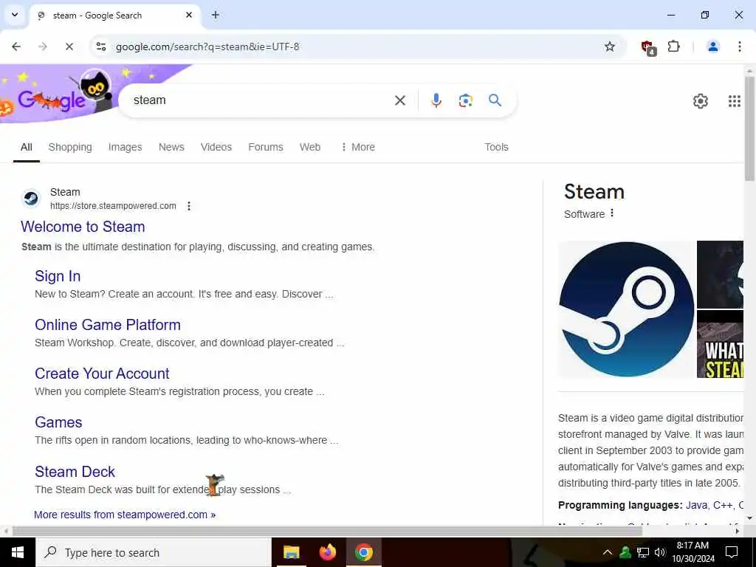
Task: Click the green user tray icon
Action: point(625,552)
